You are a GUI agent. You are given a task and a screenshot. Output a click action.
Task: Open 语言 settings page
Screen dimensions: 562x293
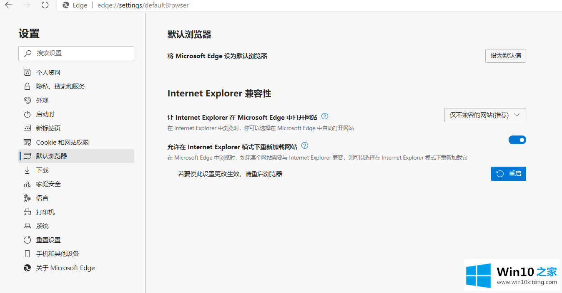point(76,198)
